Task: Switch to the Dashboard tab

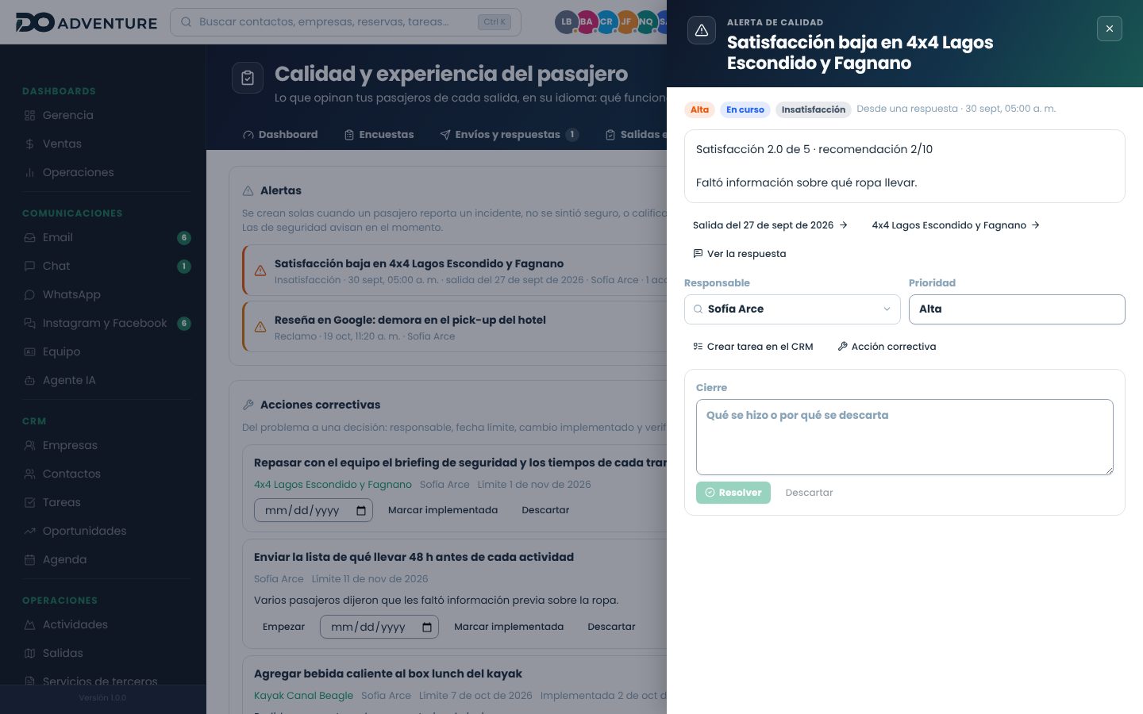Action: pyautogui.click(x=280, y=135)
